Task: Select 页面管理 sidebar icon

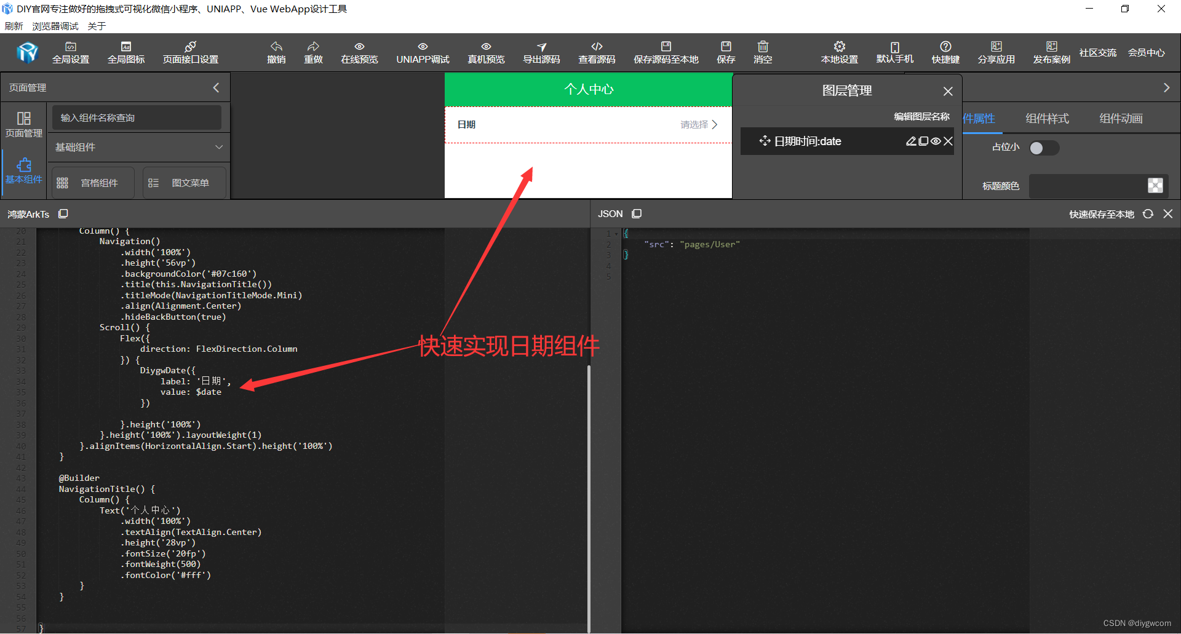Action: (24, 124)
